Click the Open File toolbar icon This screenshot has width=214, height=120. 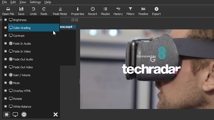tap(8, 11)
